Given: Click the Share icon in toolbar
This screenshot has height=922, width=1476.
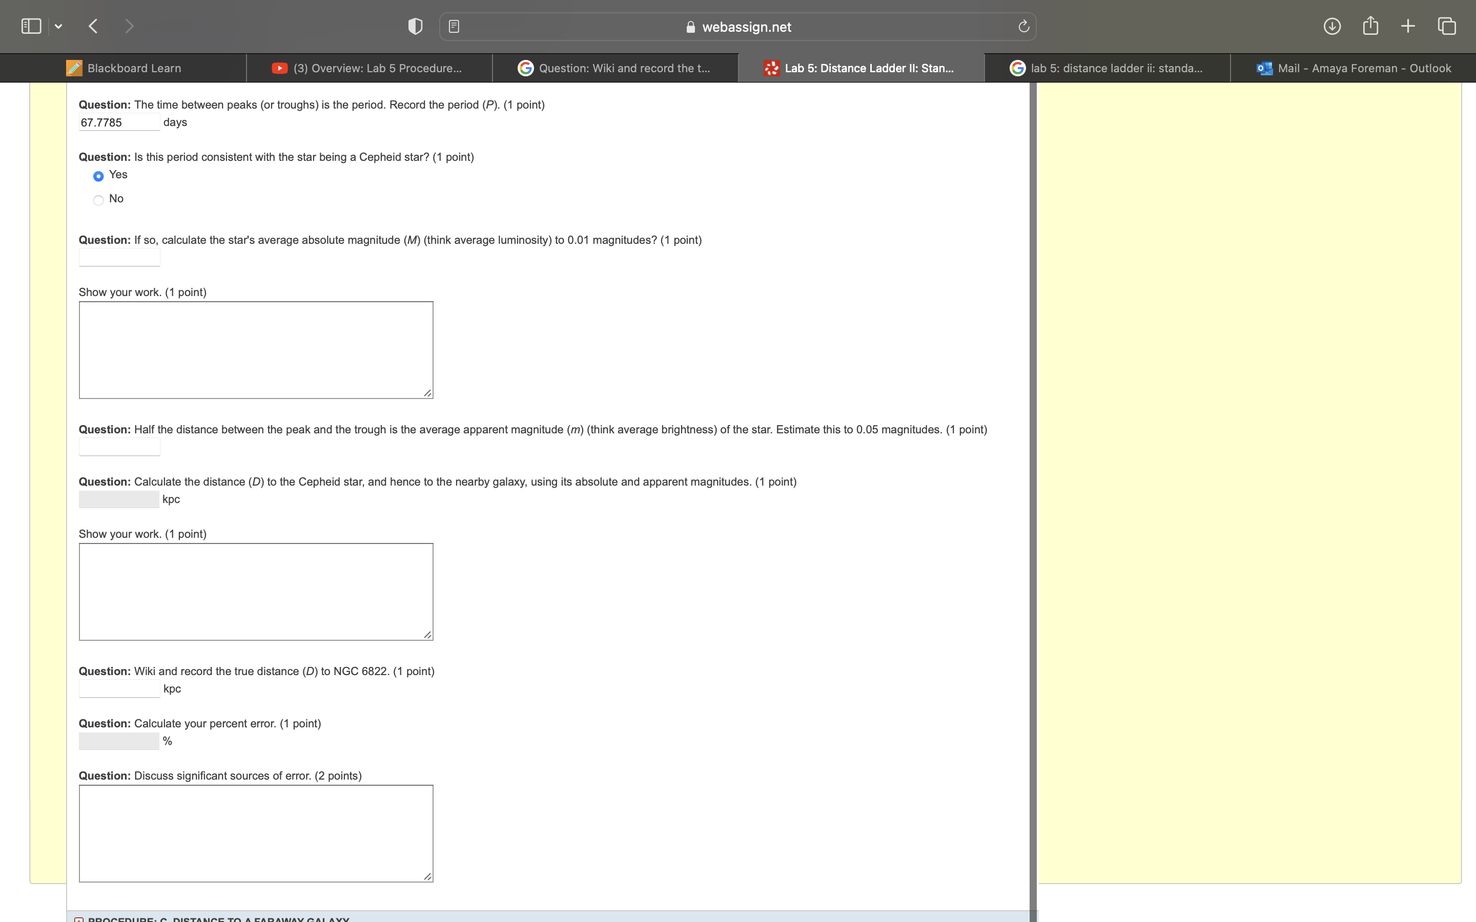Looking at the screenshot, I should click(1370, 26).
